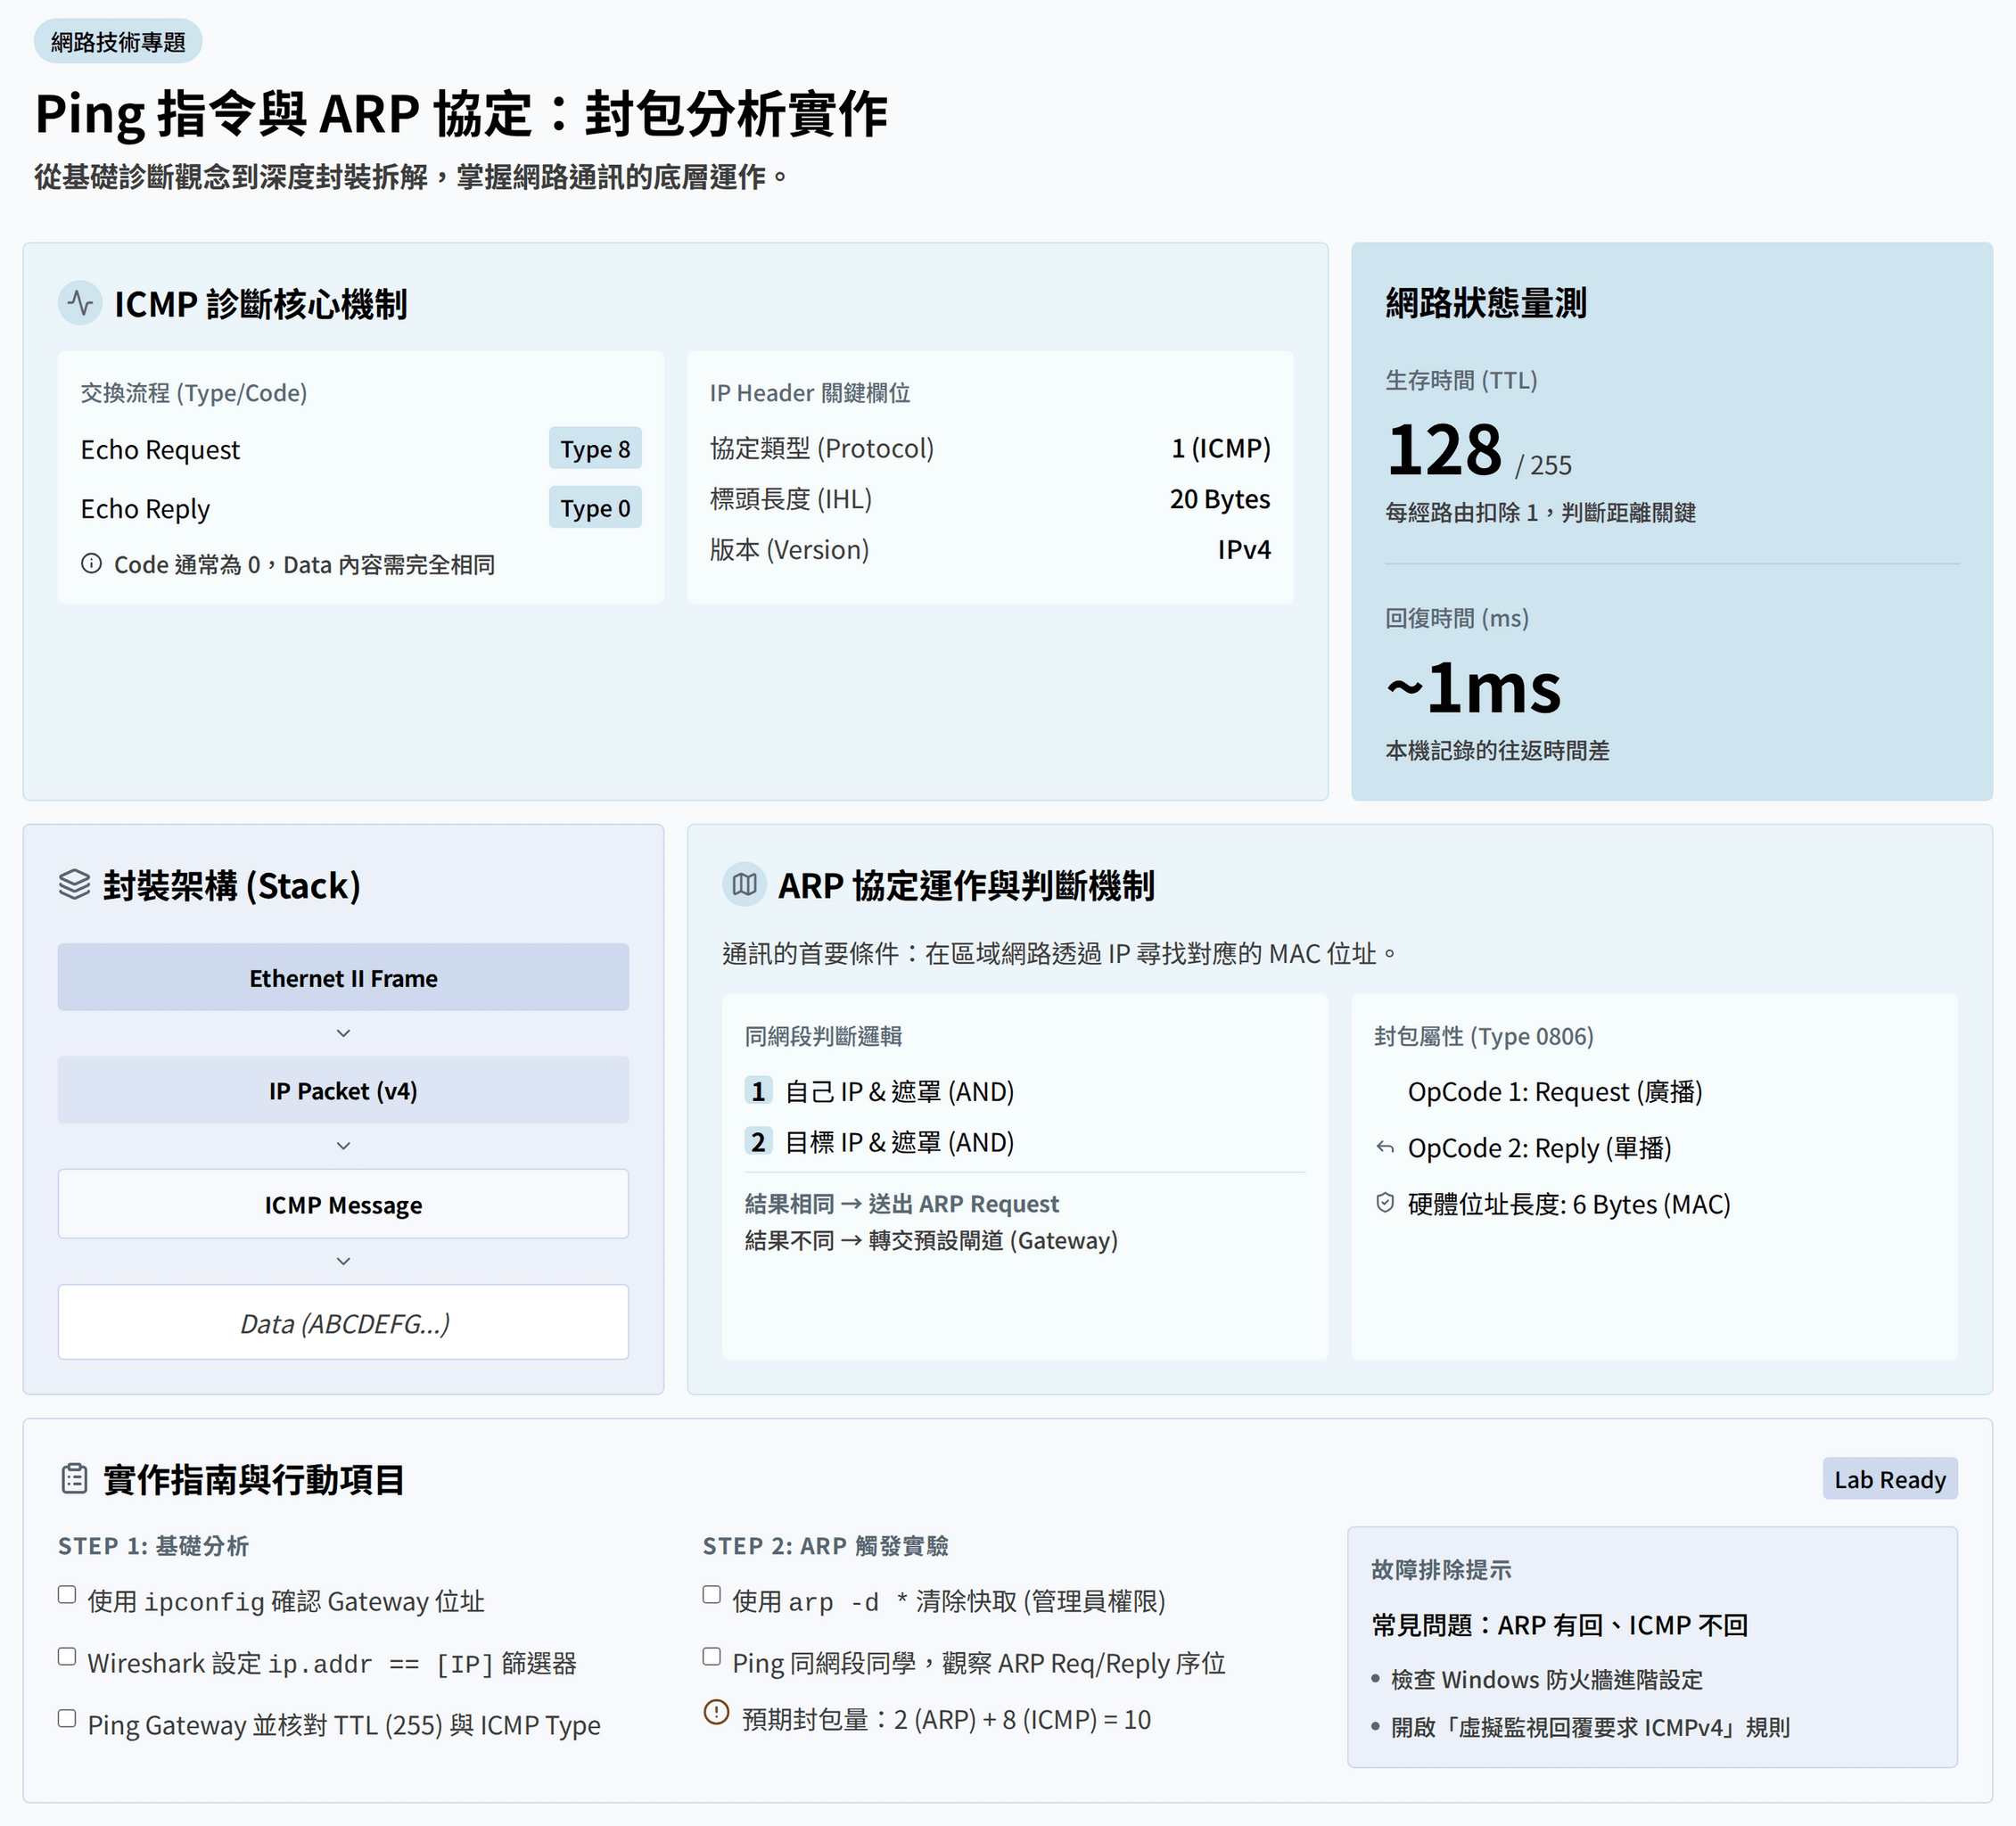Click the info icon before Code 通常為 0
2016x1826 pixels.
tap(91, 564)
